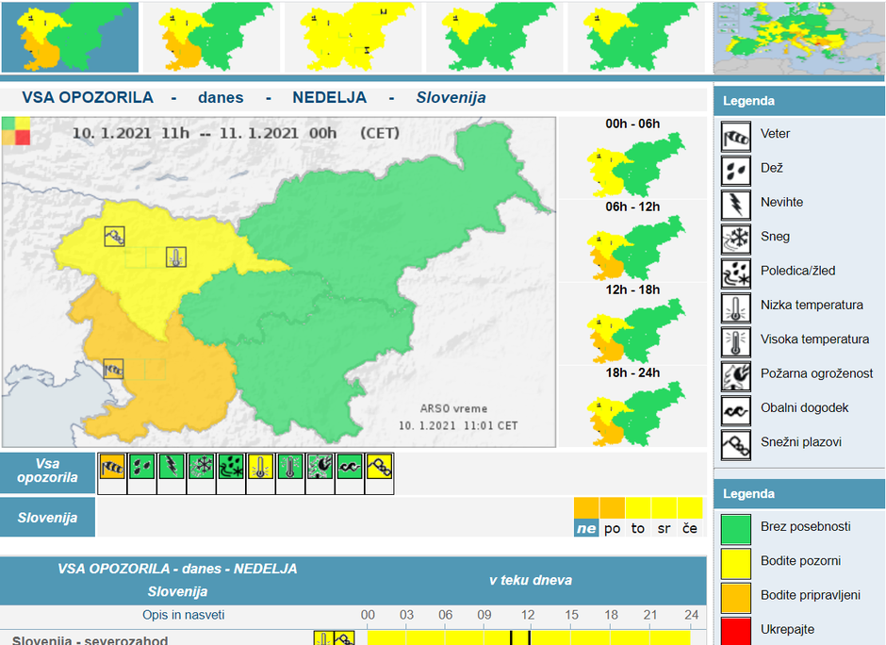Select the Slovenija sidebar tab

pos(48,516)
